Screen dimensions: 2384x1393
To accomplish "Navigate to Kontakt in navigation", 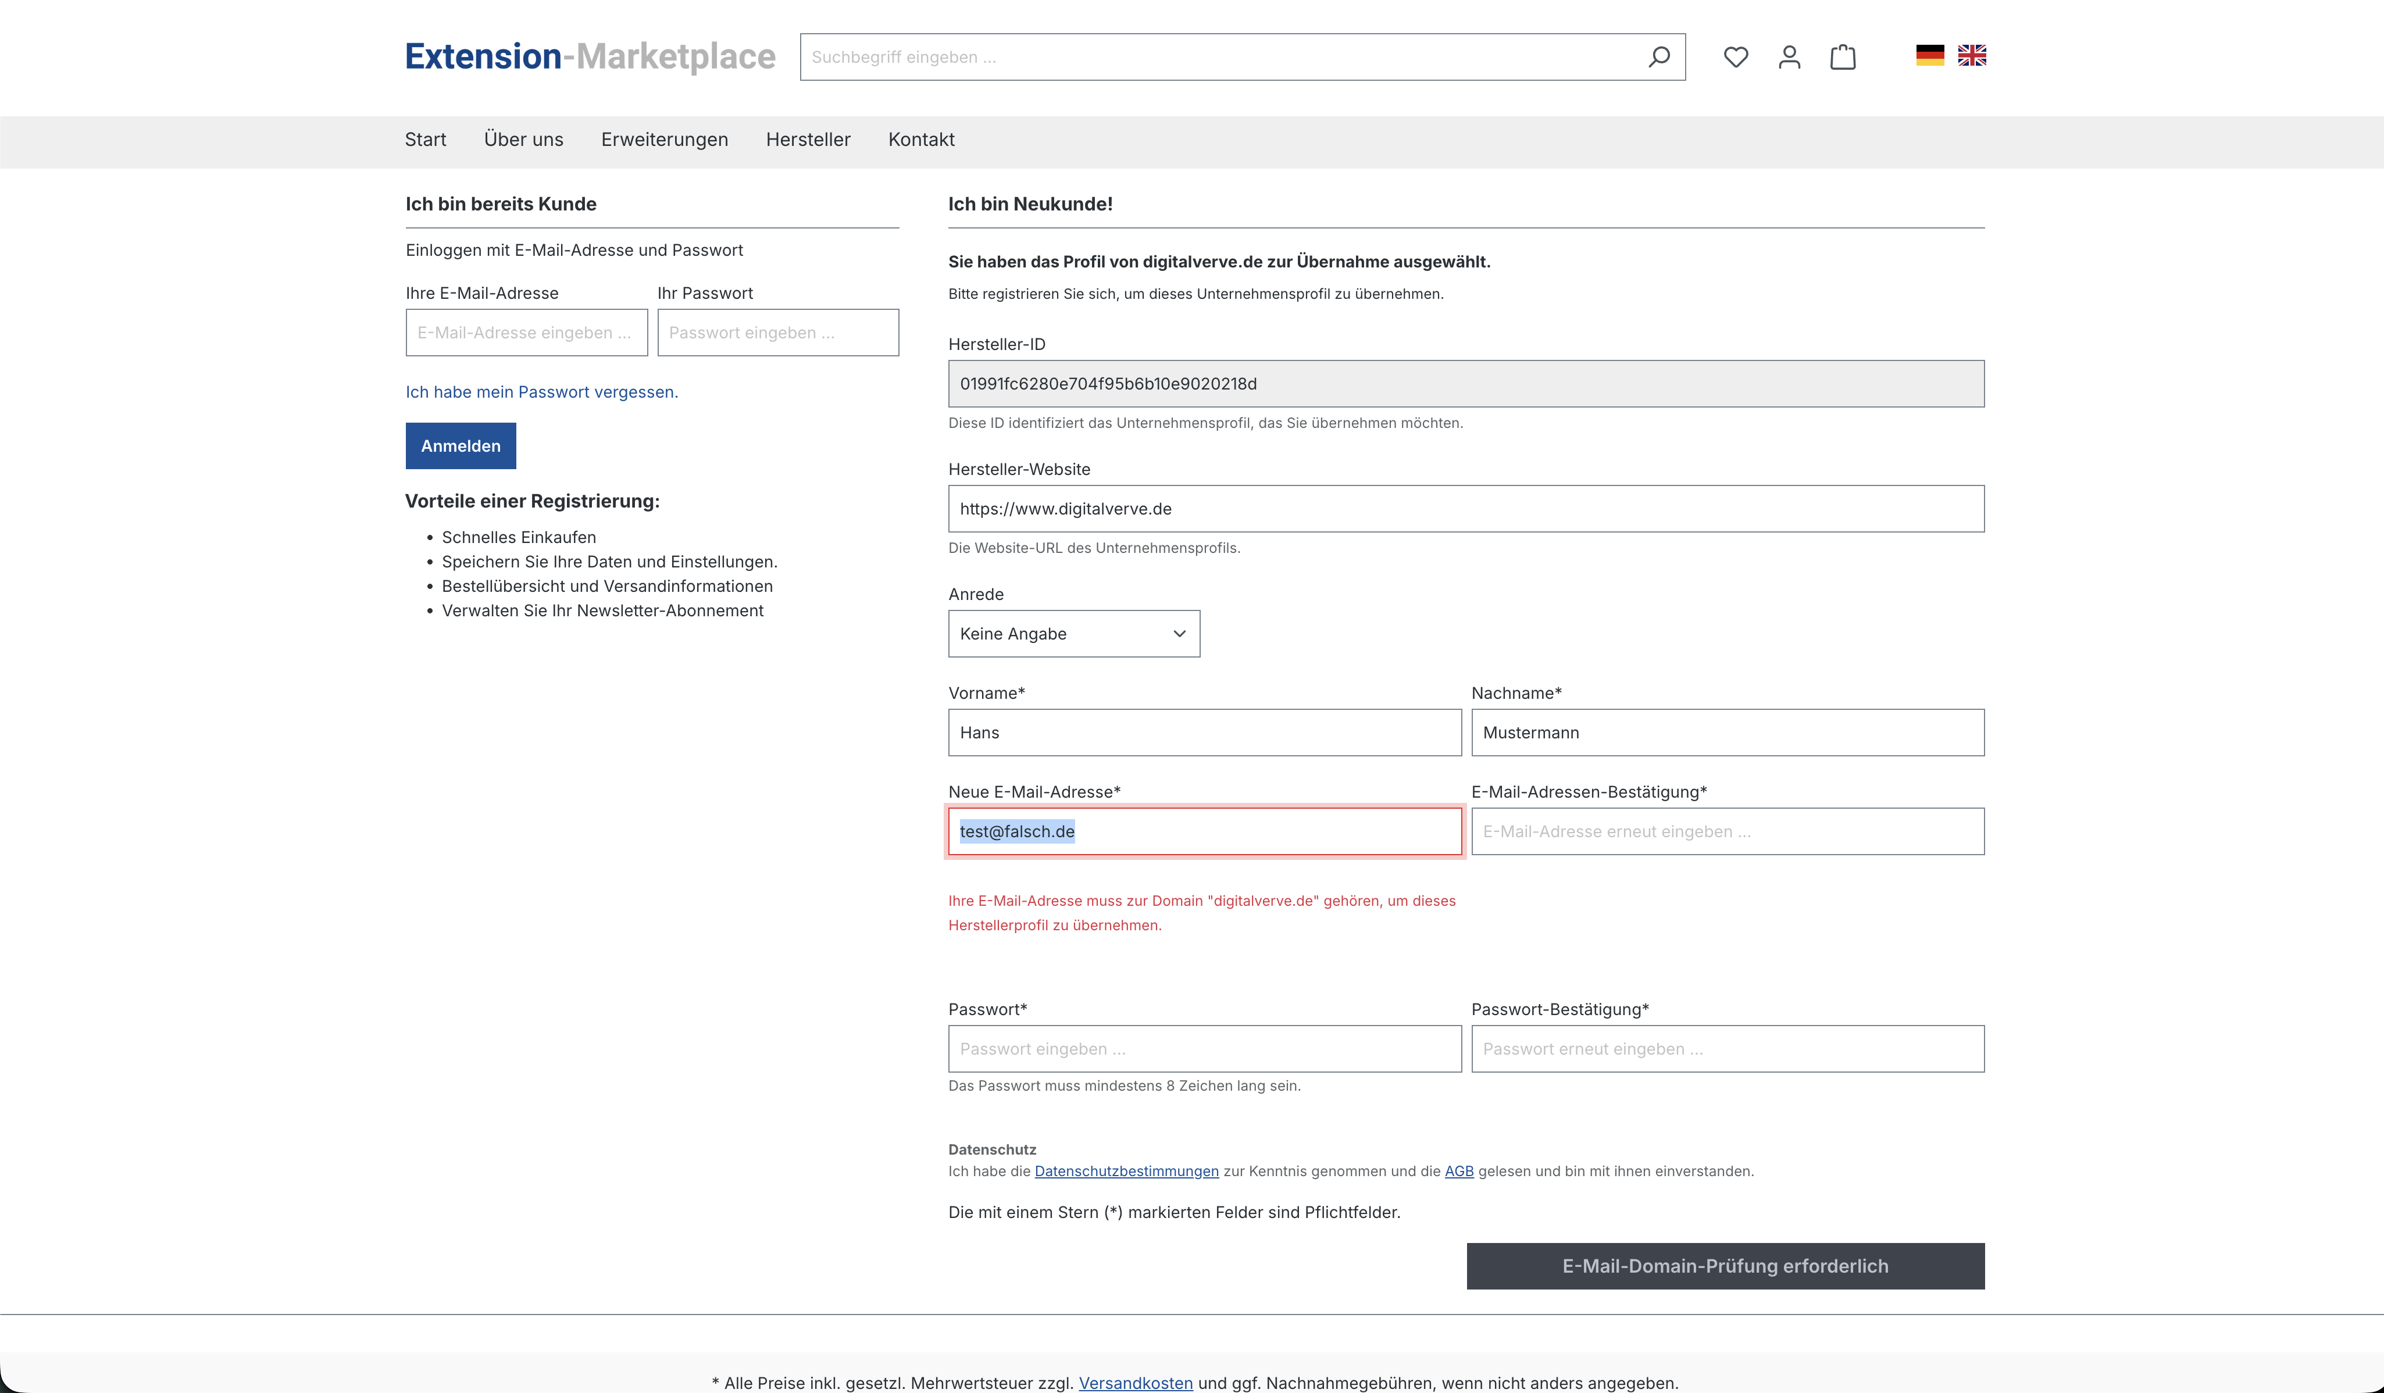I will click(x=920, y=140).
